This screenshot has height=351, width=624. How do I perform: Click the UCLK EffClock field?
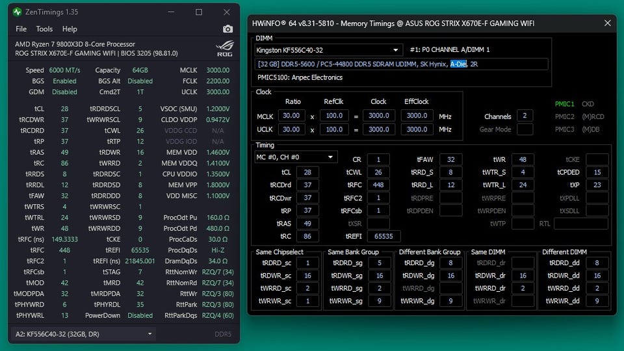tap(417, 129)
